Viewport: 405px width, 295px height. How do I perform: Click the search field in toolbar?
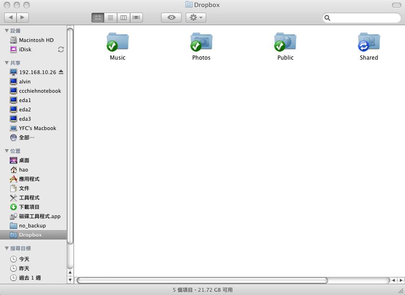362,18
